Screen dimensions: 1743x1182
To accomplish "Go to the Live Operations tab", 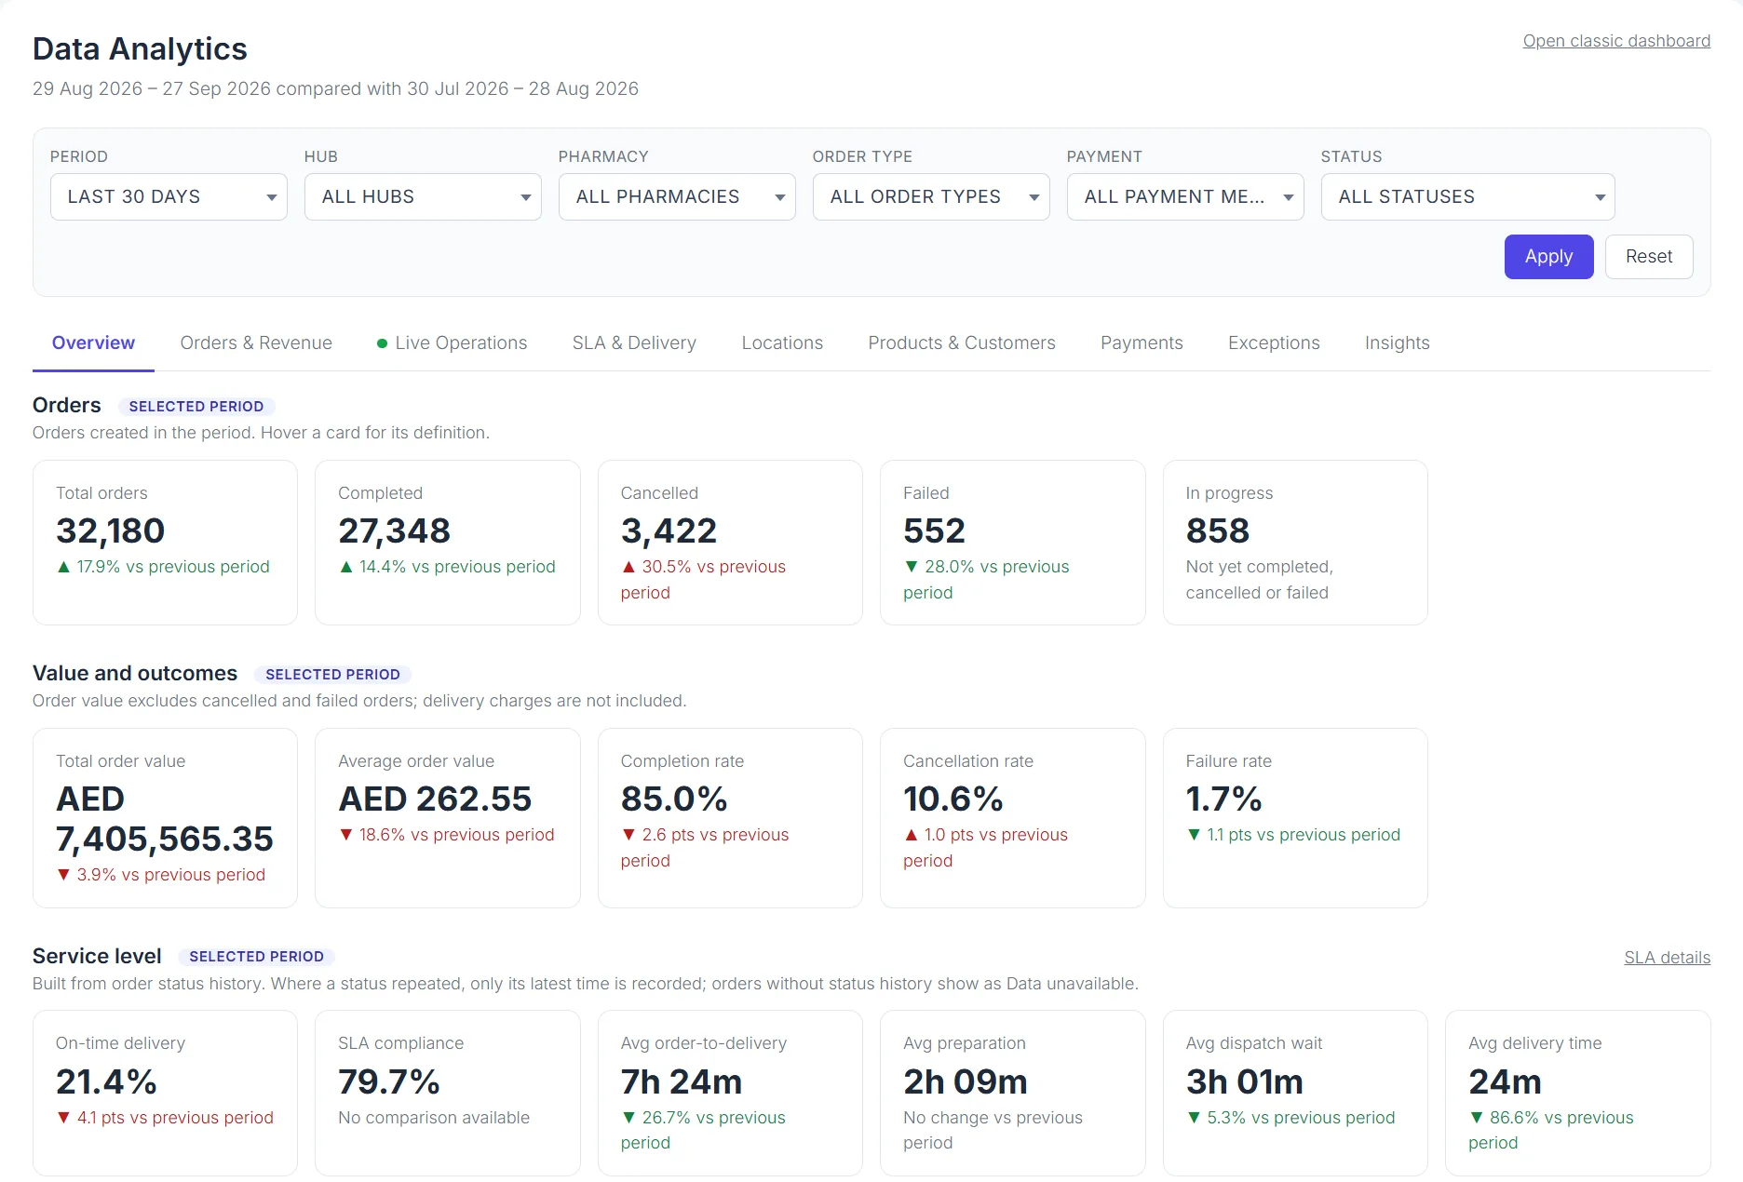I will click(x=452, y=343).
